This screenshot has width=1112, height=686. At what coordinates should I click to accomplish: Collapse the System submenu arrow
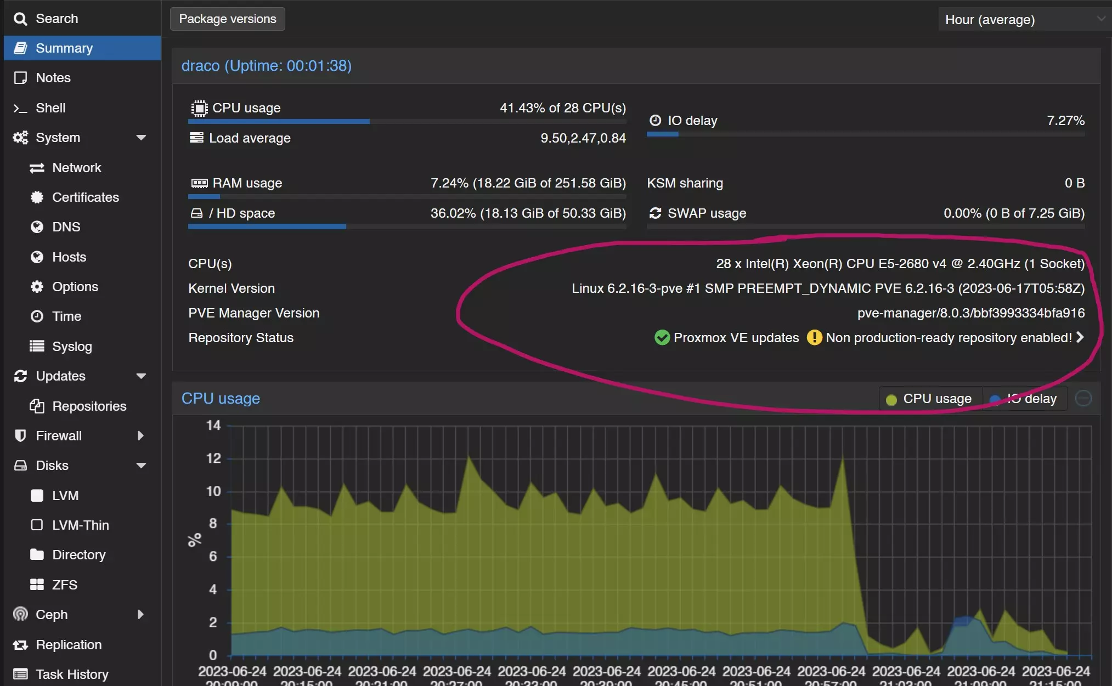tap(141, 138)
